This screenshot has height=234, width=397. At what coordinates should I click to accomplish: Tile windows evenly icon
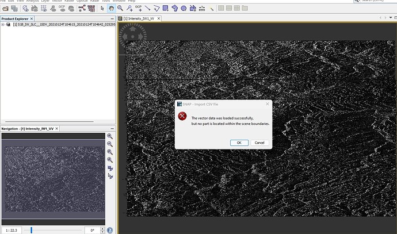[236, 8]
